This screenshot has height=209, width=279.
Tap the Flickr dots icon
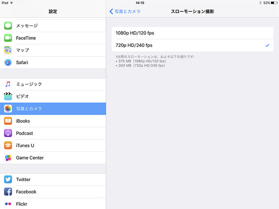click(x=8, y=204)
